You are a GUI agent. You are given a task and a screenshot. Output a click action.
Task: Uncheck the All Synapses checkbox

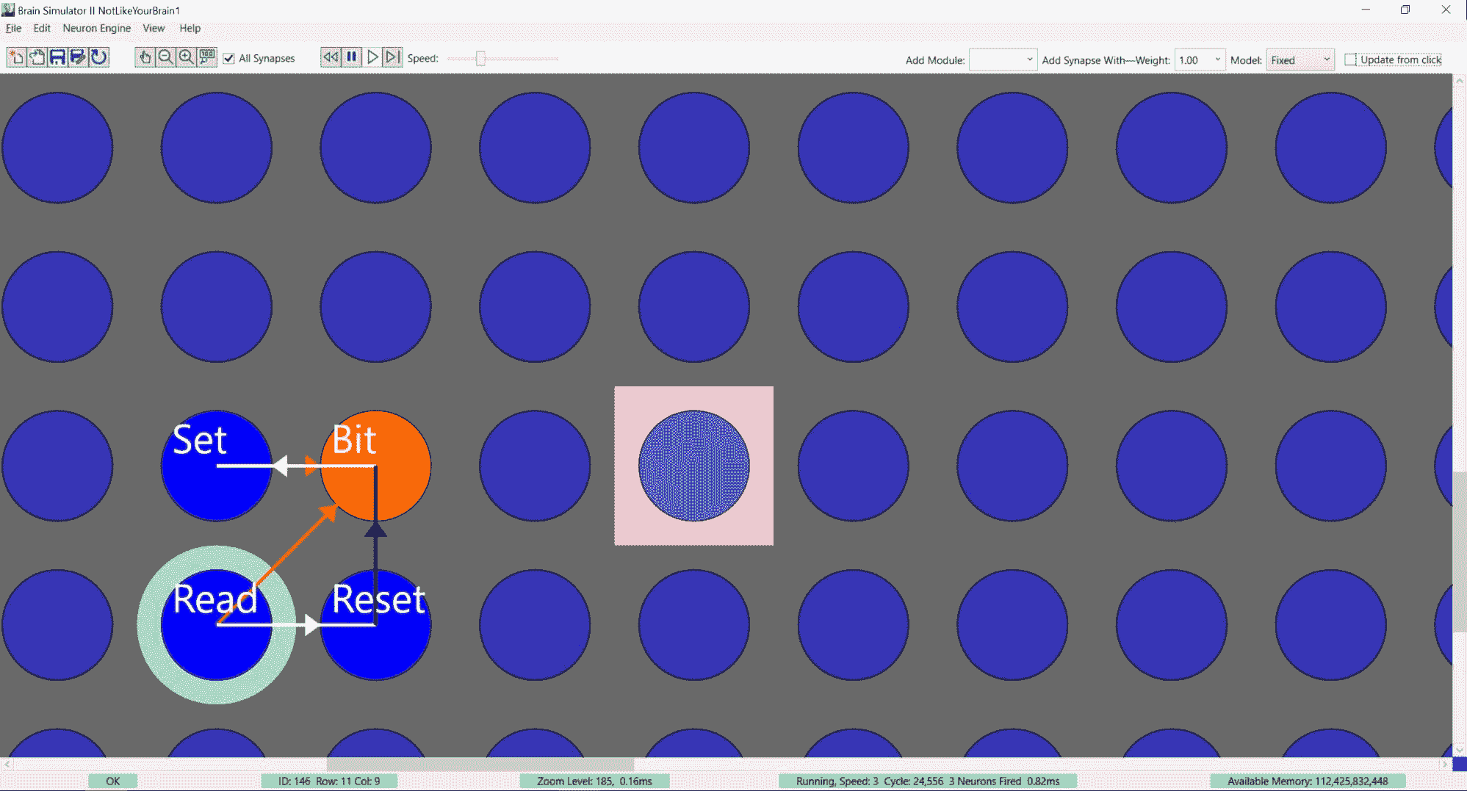[x=229, y=59]
